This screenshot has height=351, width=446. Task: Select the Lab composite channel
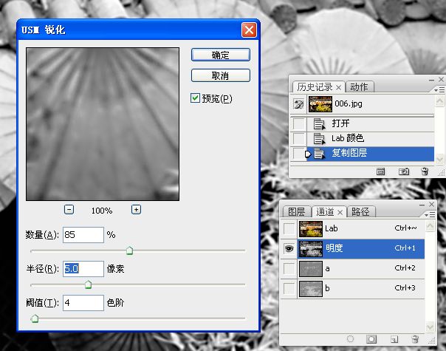tap(360, 229)
